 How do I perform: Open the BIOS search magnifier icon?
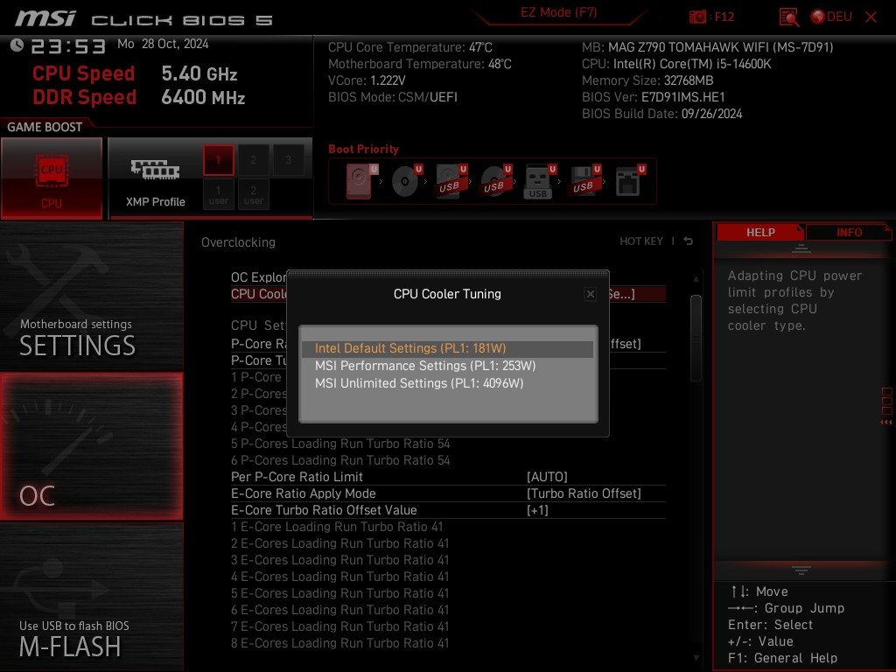point(788,17)
